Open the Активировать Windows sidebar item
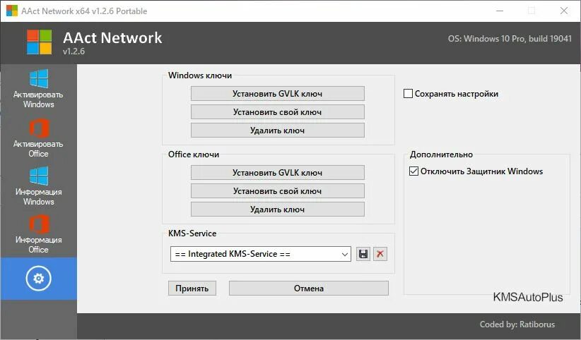Screen dimensions: 581x340 [x=39, y=89]
